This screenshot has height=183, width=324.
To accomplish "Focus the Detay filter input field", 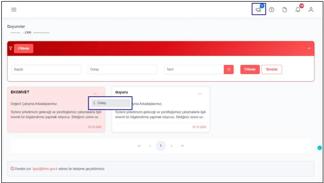I will 123,69.
